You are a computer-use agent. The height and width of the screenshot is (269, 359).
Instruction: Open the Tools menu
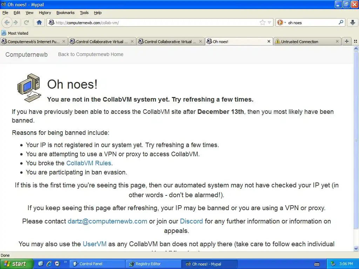click(84, 13)
